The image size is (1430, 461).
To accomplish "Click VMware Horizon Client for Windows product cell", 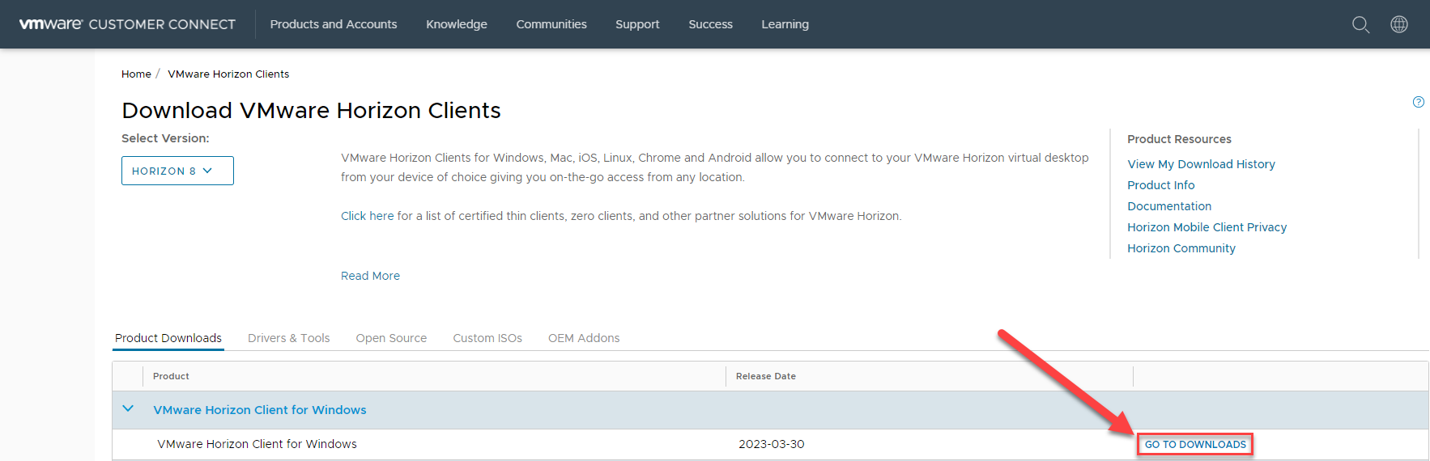I will point(257,444).
